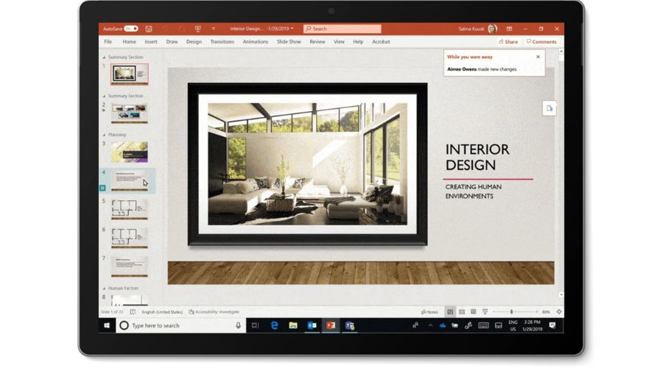
Task: Click the Share button
Action: [508, 42]
